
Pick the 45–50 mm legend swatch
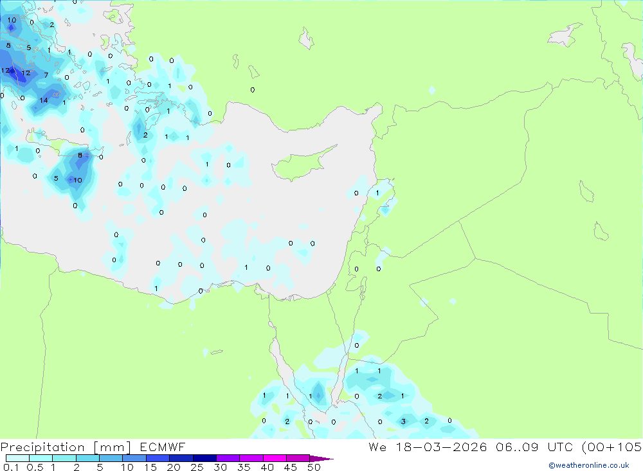point(298,458)
